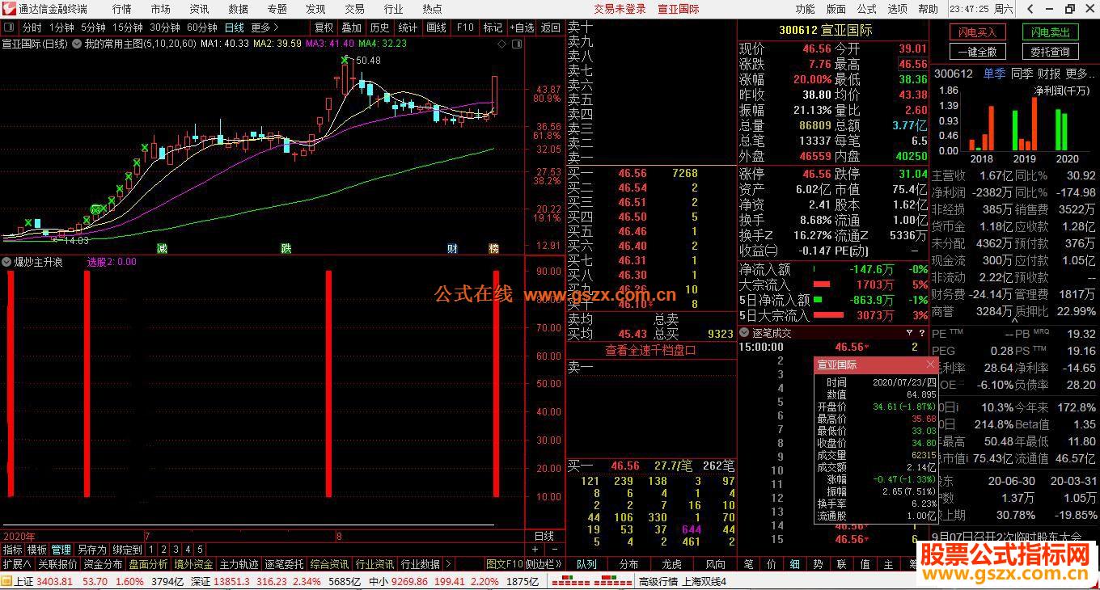
Task: Open the 市场 menu
Action: tap(160, 9)
